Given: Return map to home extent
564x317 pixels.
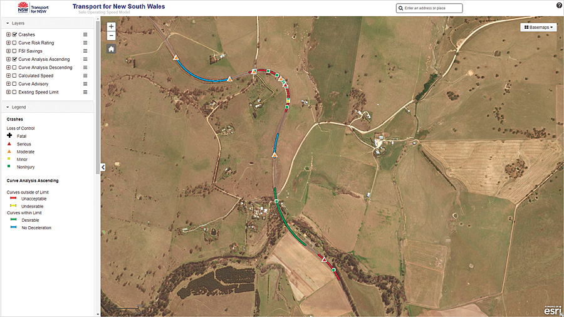Looking at the screenshot, I should point(111,49).
